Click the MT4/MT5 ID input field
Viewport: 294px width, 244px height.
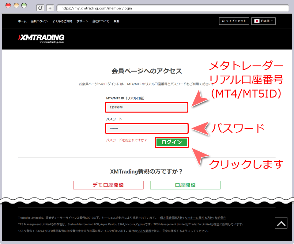pos(147,107)
